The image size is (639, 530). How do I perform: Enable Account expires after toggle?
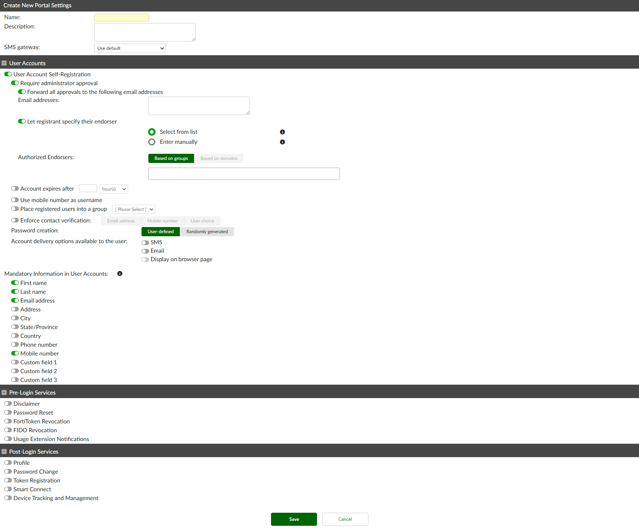click(15, 189)
